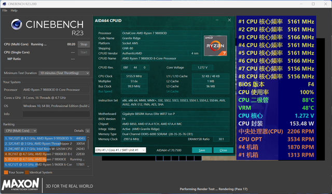Click the MAXON logo
This screenshot has height=194, width=332.
click(21, 184)
